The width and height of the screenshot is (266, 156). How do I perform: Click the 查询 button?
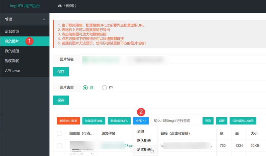click(208, 121)
